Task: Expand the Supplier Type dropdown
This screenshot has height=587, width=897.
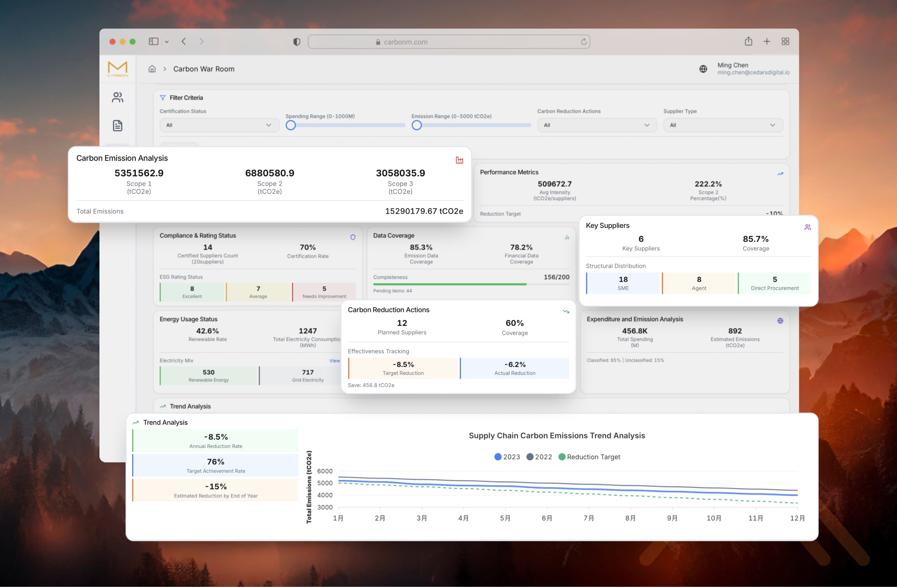Action: 723,125
